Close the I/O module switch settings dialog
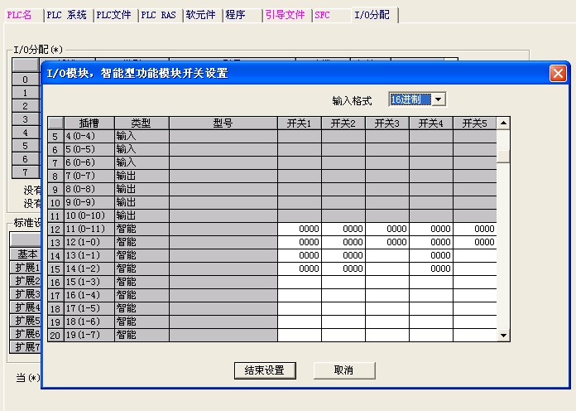The image size is (576, 411). tap(558, 73)
